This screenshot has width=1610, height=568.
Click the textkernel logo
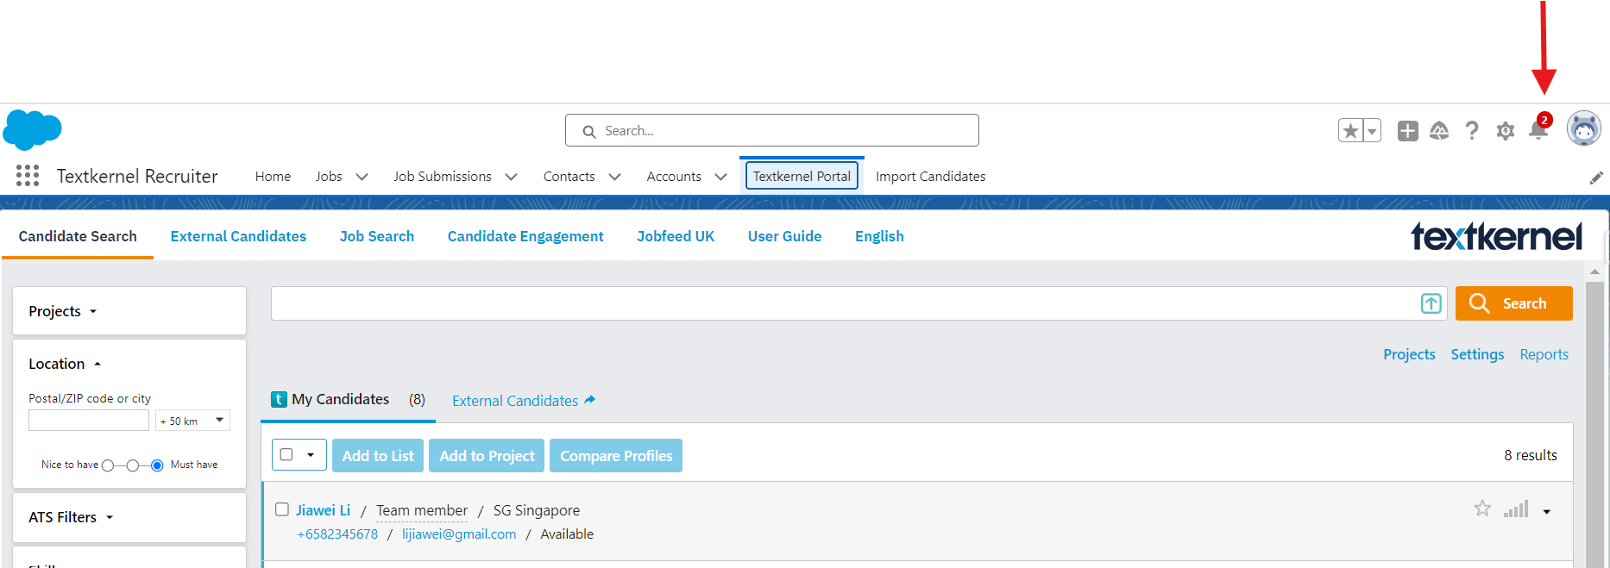[x=1497, y=235]
